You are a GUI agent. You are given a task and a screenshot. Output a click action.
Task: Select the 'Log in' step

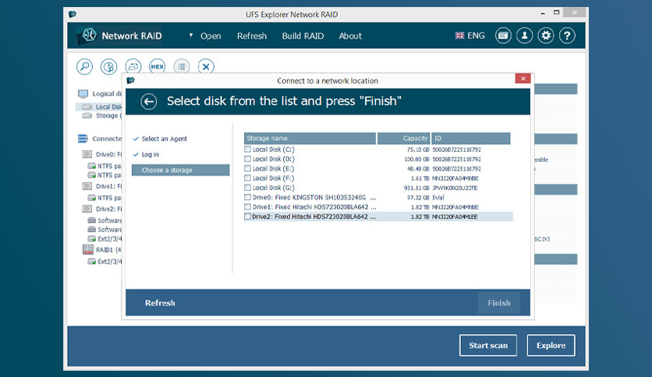pyautogui.click(x=150, y=154)
